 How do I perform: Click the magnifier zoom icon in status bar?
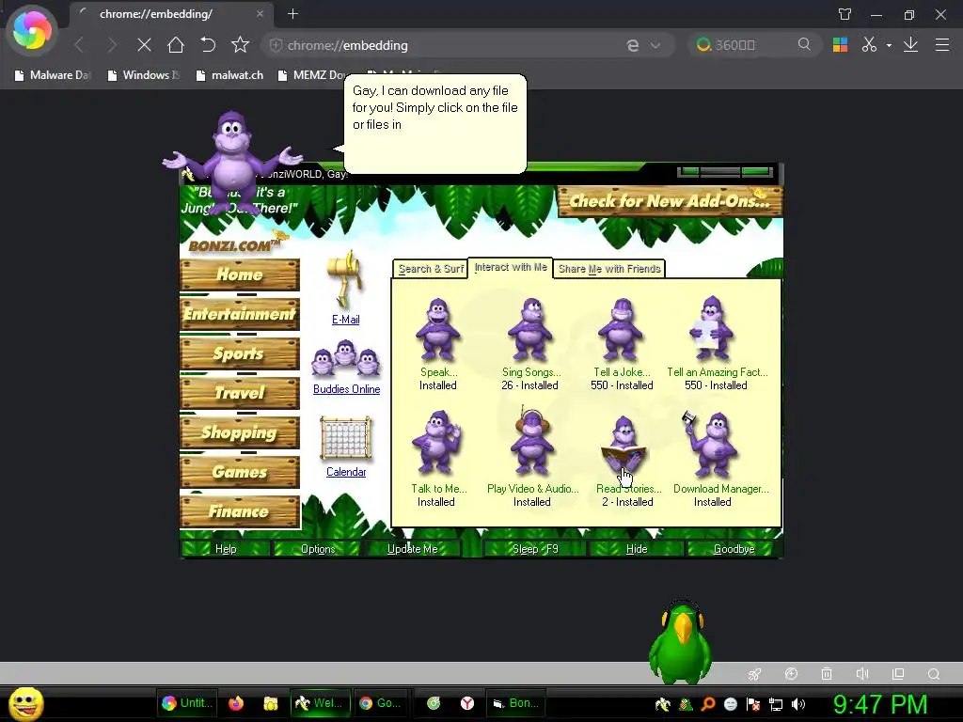[x=934, y=674]
